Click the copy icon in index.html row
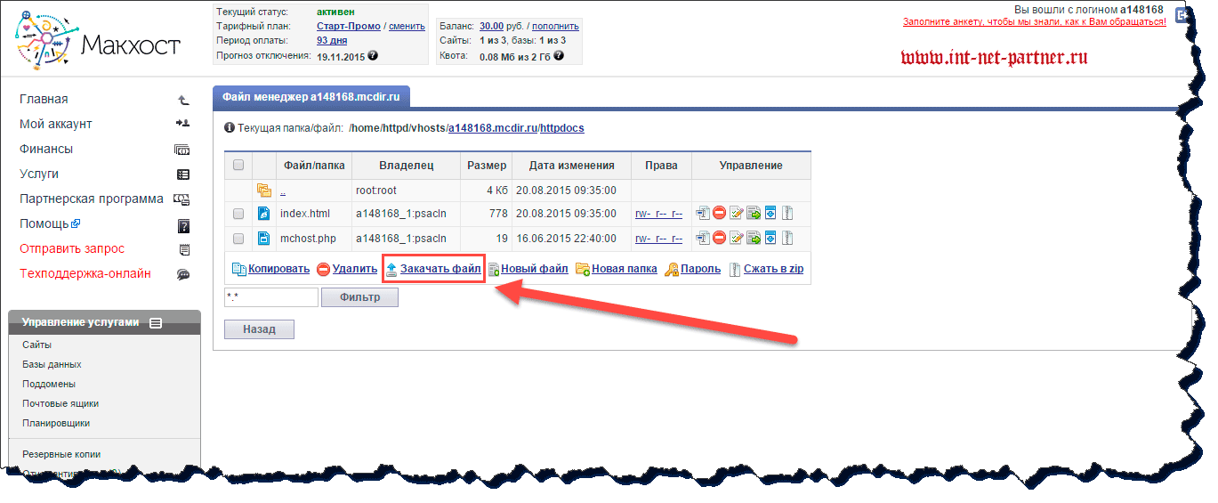The height and width of the screenshot is (503, 1218). [703, 214]
